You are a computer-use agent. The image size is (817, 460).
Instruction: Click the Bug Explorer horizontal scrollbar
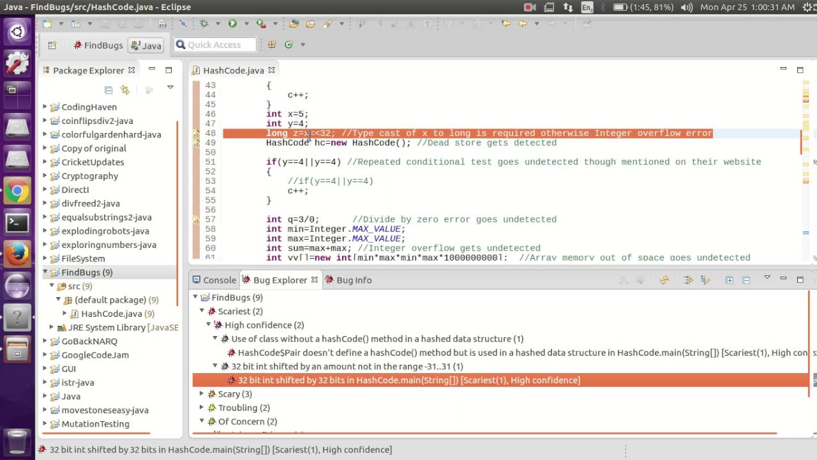tap(485, 434)
